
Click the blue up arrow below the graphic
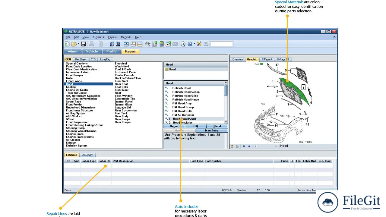click(x=249, y=146)
